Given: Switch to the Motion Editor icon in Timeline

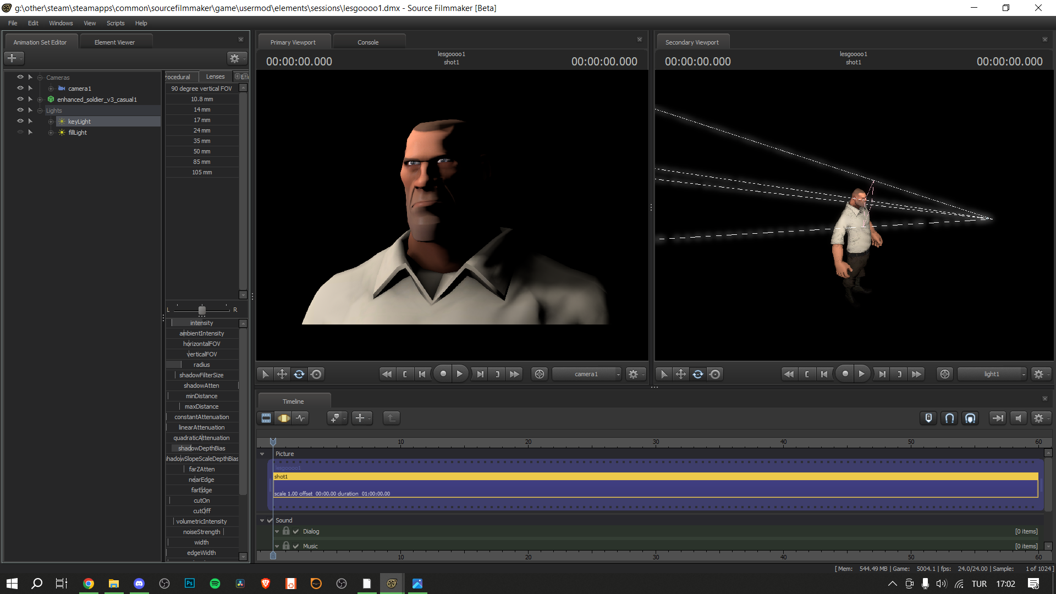Looking at the screenshot, I should coord(284,418).
